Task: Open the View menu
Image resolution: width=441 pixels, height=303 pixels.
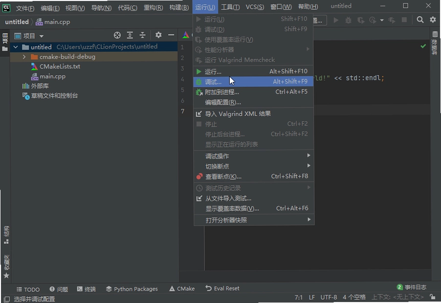Action: [x=75, y=8]
